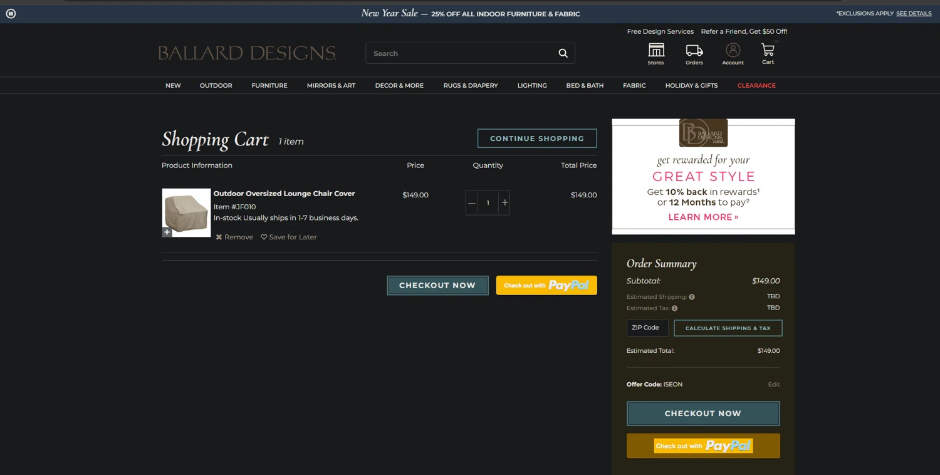The image size is (940, 475).
Task: Remove the lounge chair cover item
Action: [x=234, y=237]
